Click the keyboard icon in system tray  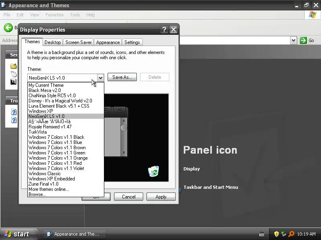[262, 234]
